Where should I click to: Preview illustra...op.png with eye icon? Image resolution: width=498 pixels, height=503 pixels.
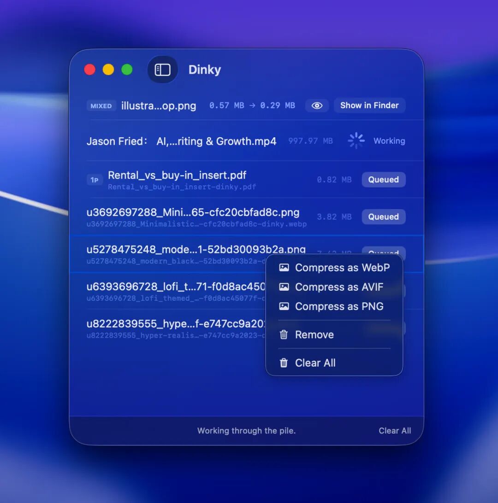coord(317,105)
